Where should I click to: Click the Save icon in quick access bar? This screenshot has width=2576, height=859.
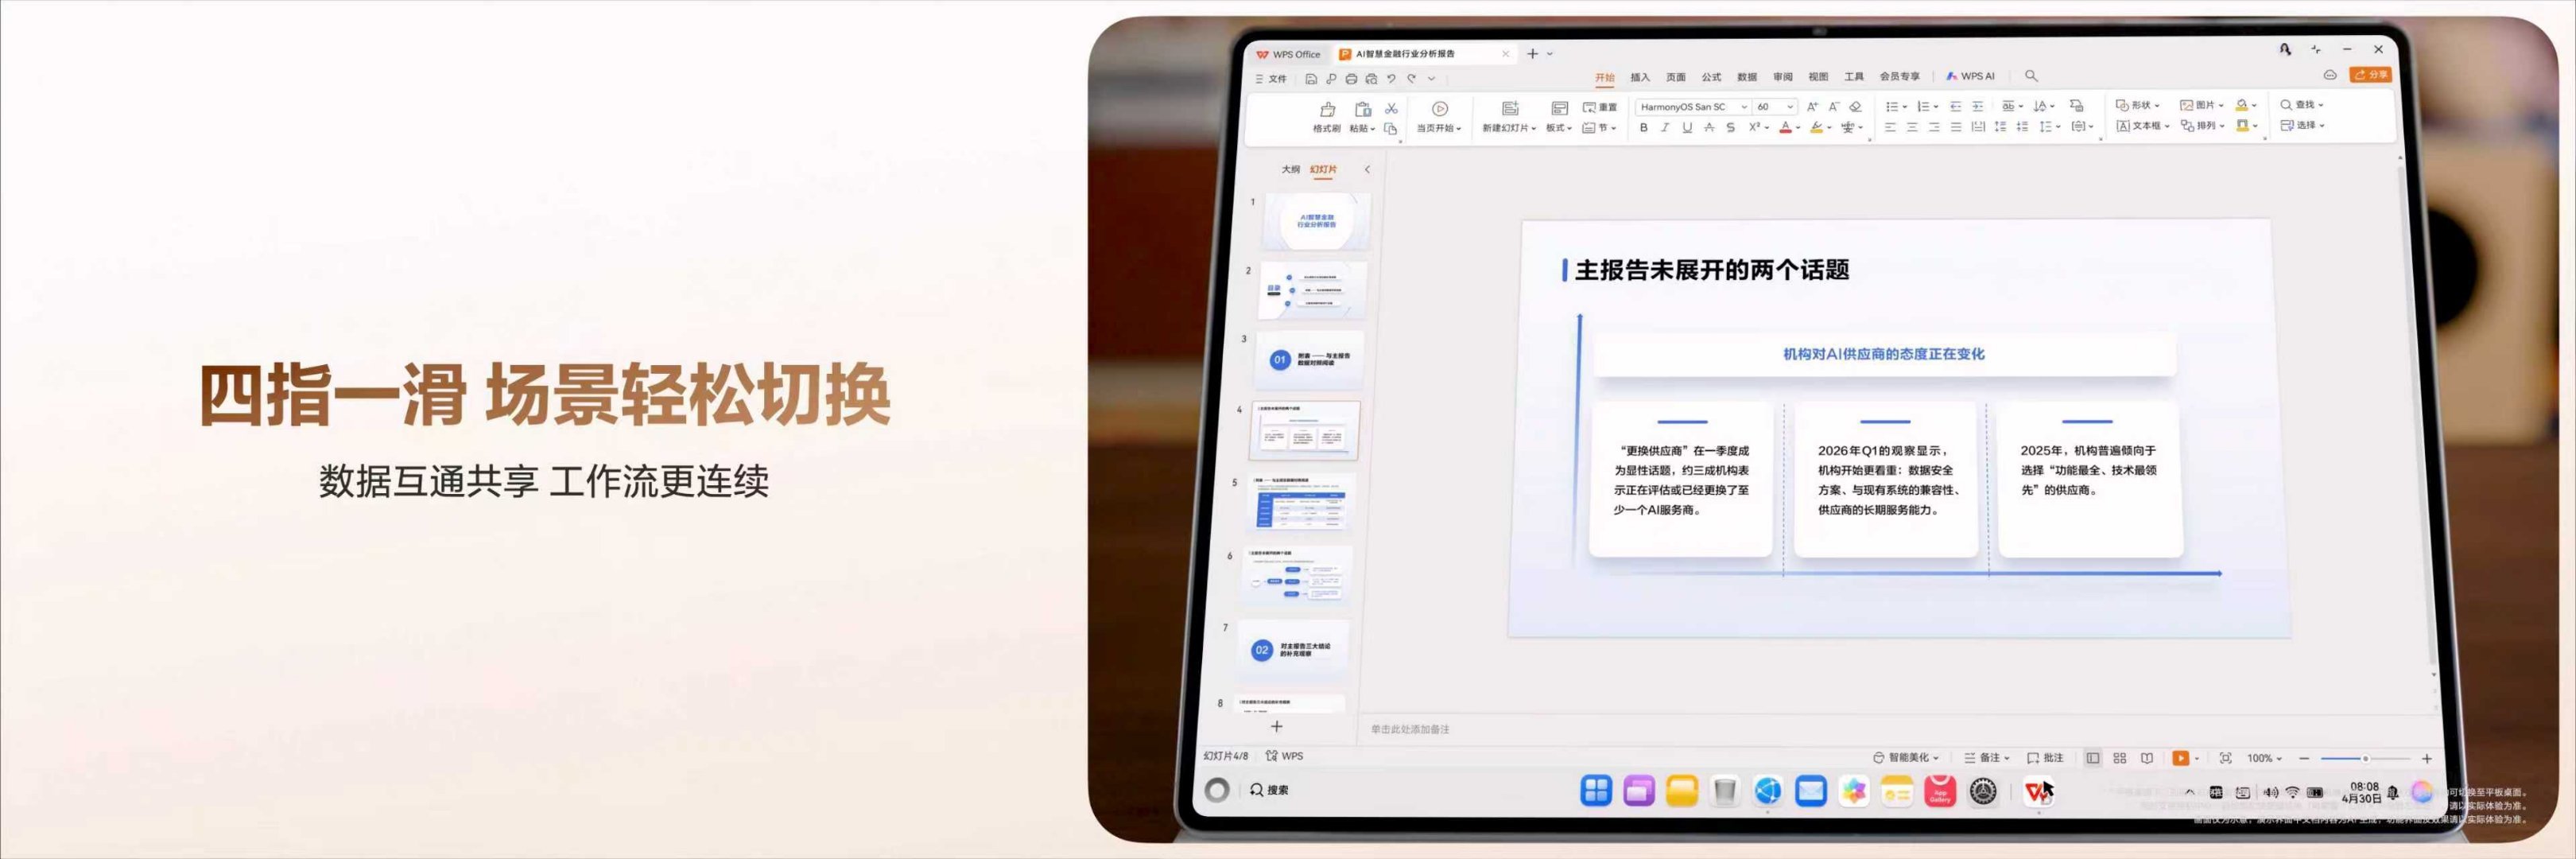point(1311,78)
